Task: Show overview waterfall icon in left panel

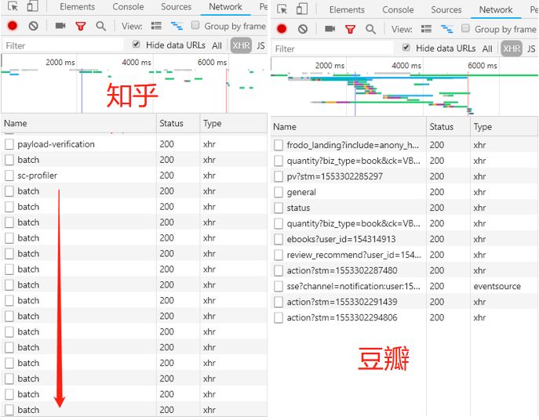Action: (x=177, y=26)
